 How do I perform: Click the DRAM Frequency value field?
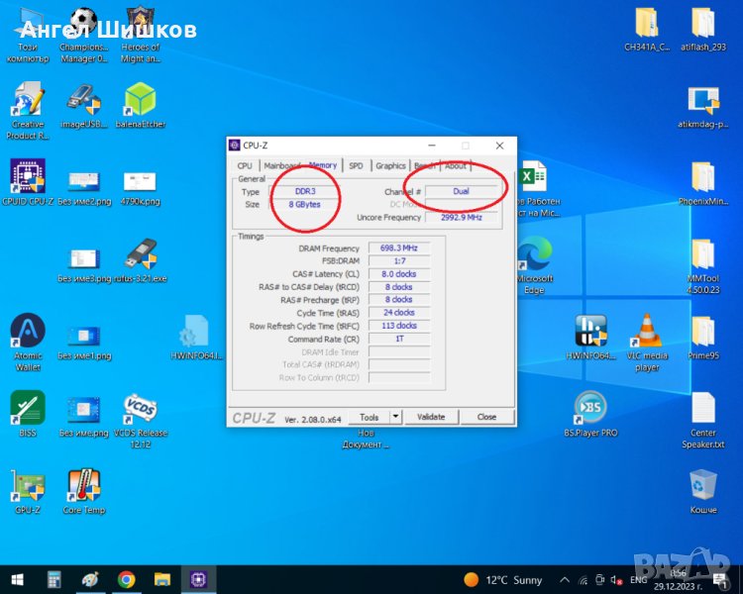pos(399,248)
